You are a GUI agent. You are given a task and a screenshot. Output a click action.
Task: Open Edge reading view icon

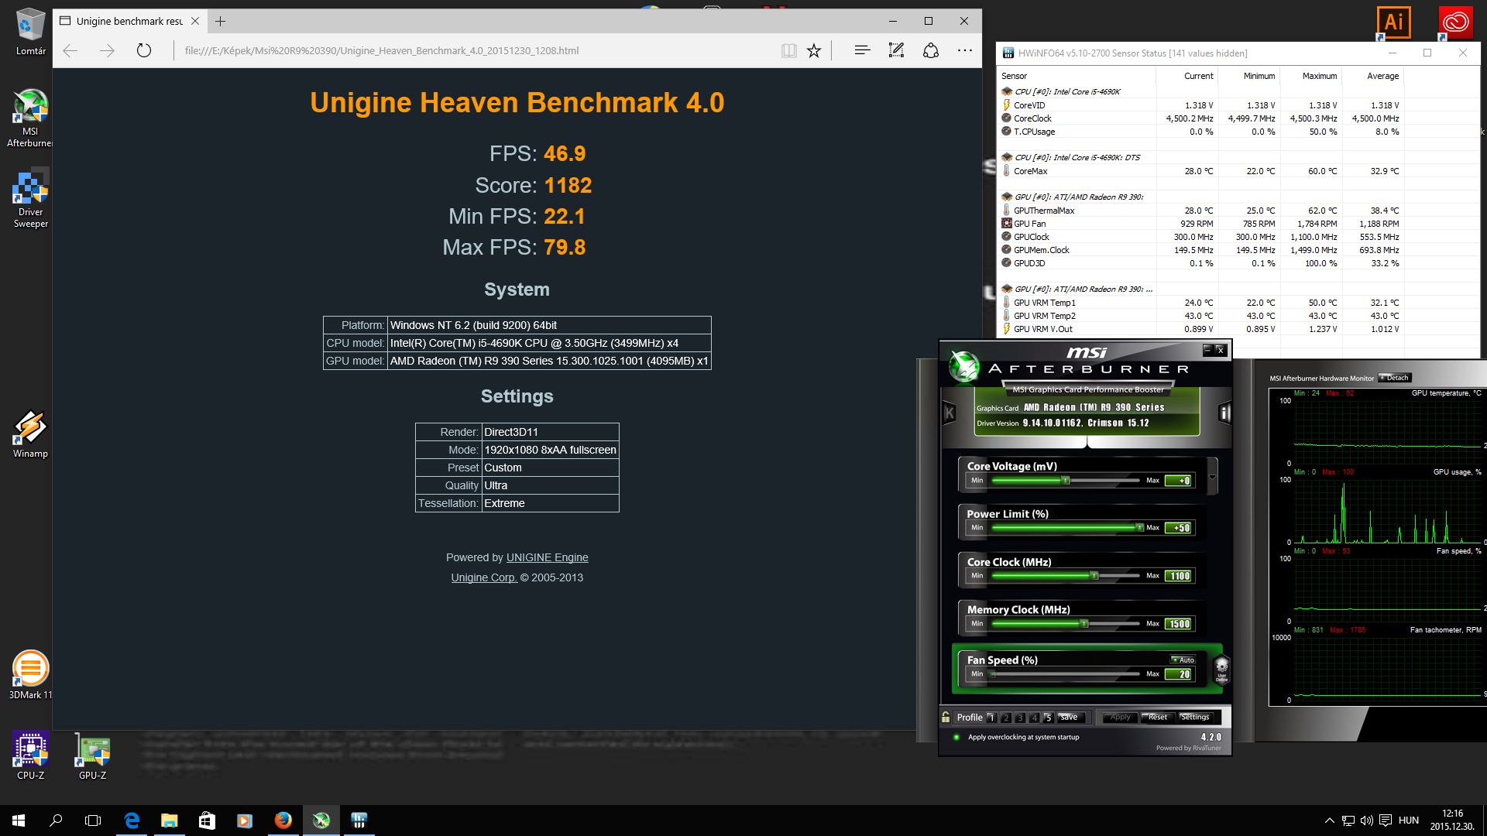tap(788, 50)
